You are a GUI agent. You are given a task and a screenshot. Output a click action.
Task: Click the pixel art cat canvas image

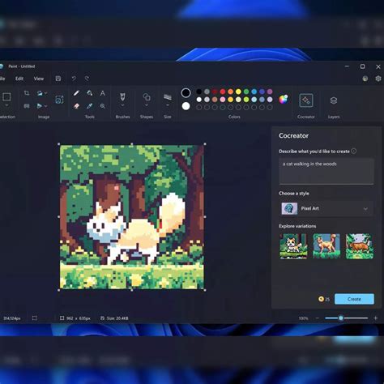(x=132, y=217)
